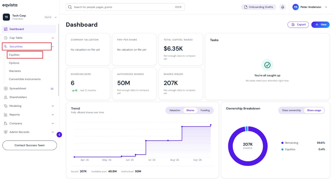Click the Shareholders count card
Image resolution: width=333 pixels, height=179 pixels.
click(88, 84)
